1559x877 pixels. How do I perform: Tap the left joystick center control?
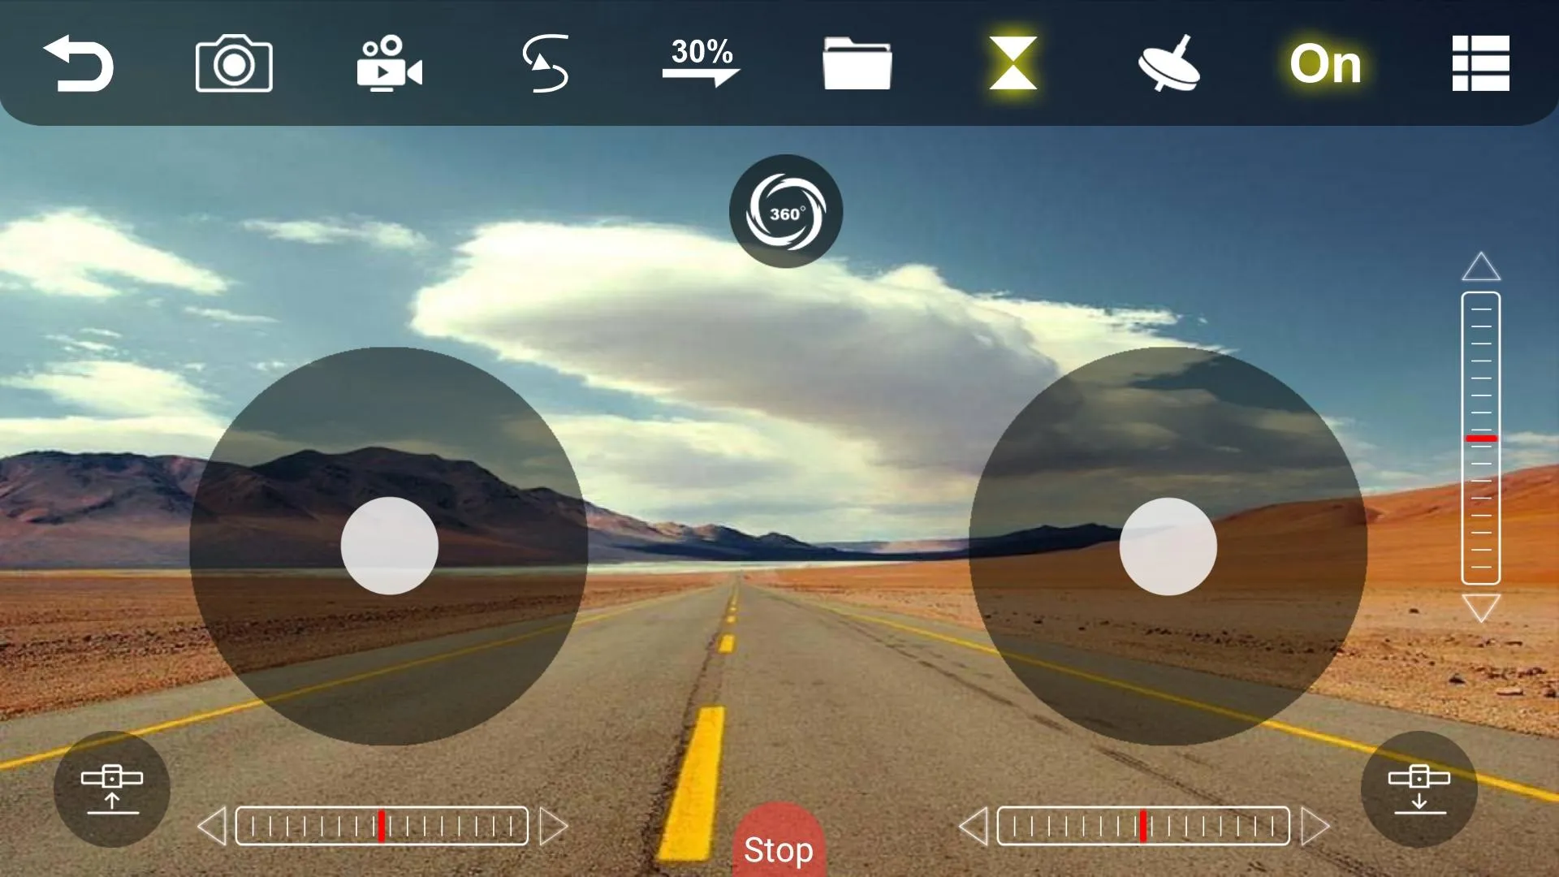tap(390, 545)
